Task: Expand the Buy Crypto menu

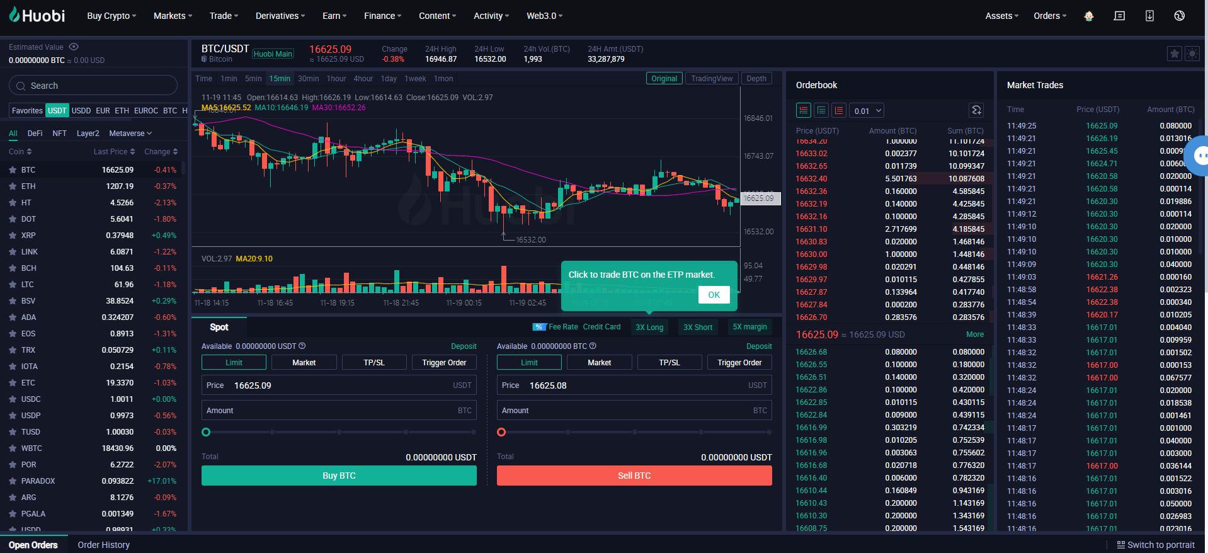Action: 111,16
